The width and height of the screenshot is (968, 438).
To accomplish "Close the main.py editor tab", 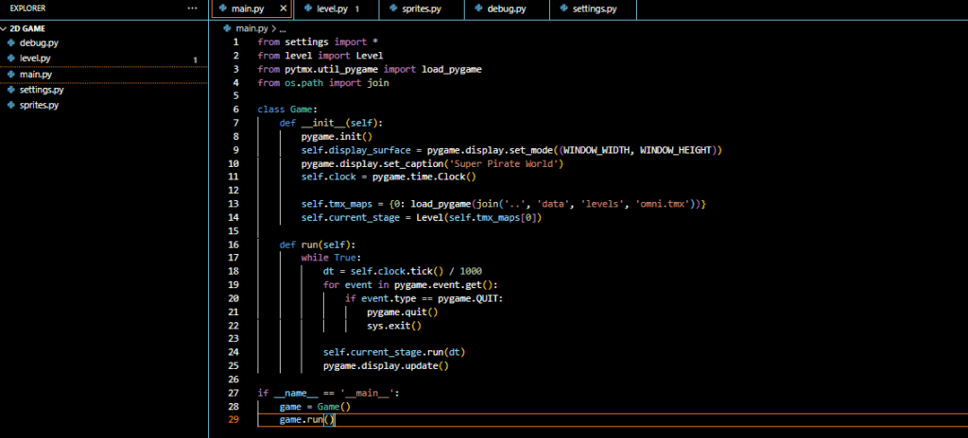I will coord(283,8).
